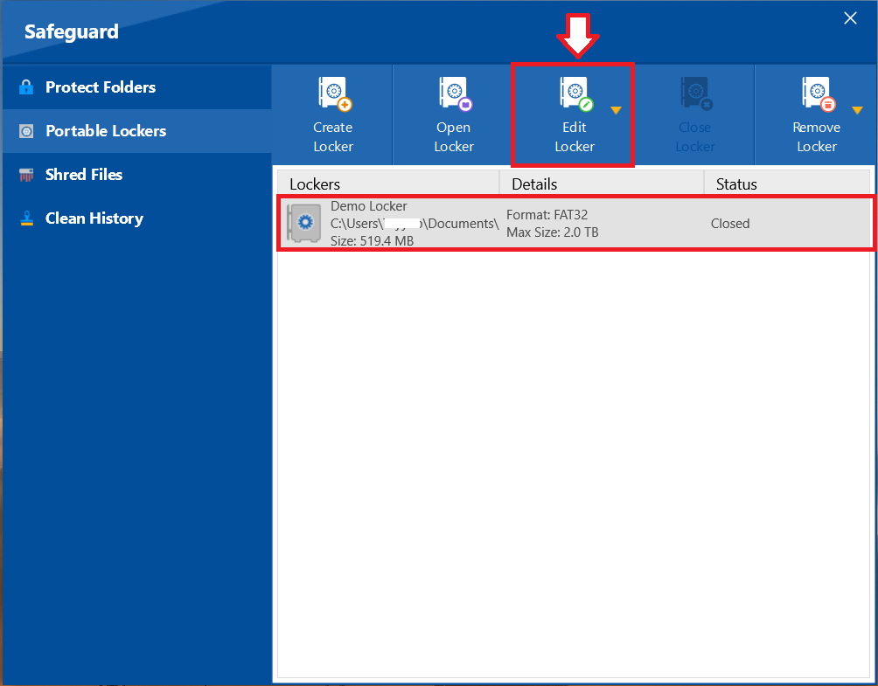
Task: Expand the Remove Locker dropdown arrow
Action: coord(857,110)
